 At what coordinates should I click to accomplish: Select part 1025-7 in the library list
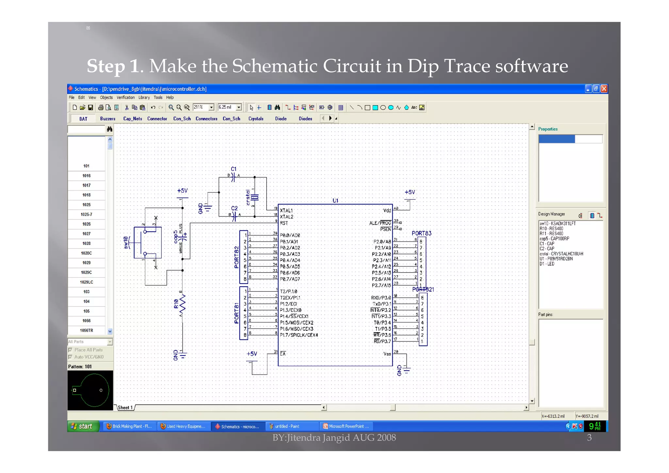(87, 215)
